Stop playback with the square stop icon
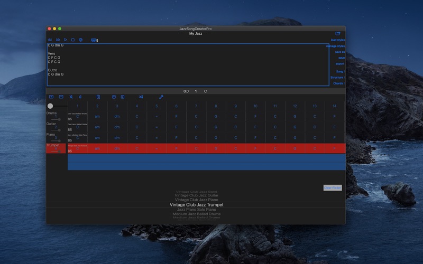 coord(73,40)
